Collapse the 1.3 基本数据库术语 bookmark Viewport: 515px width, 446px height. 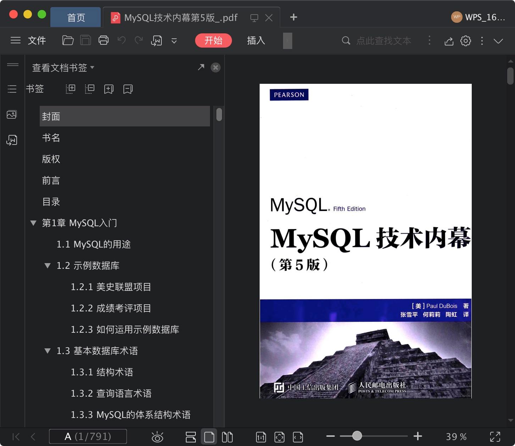pos(48,351)
